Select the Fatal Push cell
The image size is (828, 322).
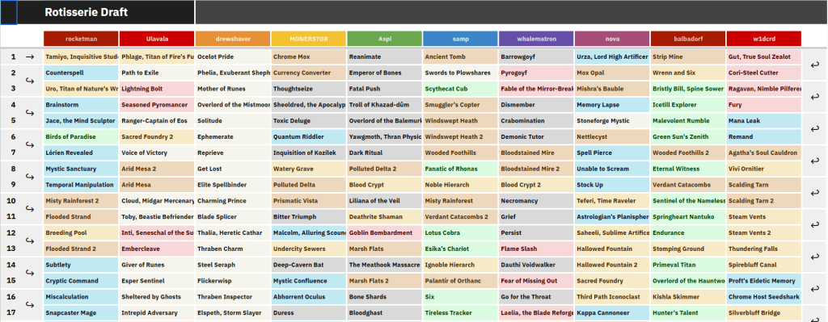point(385,89)
